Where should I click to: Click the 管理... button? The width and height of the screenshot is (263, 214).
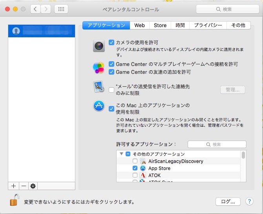[x=233, y=90]
